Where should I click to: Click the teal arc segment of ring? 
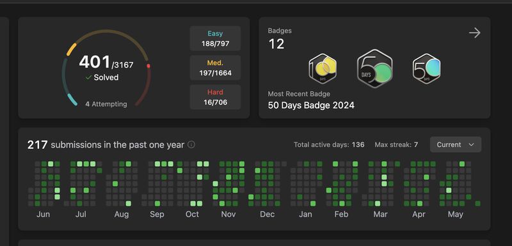pyautogui.click(x=72, y=100)
